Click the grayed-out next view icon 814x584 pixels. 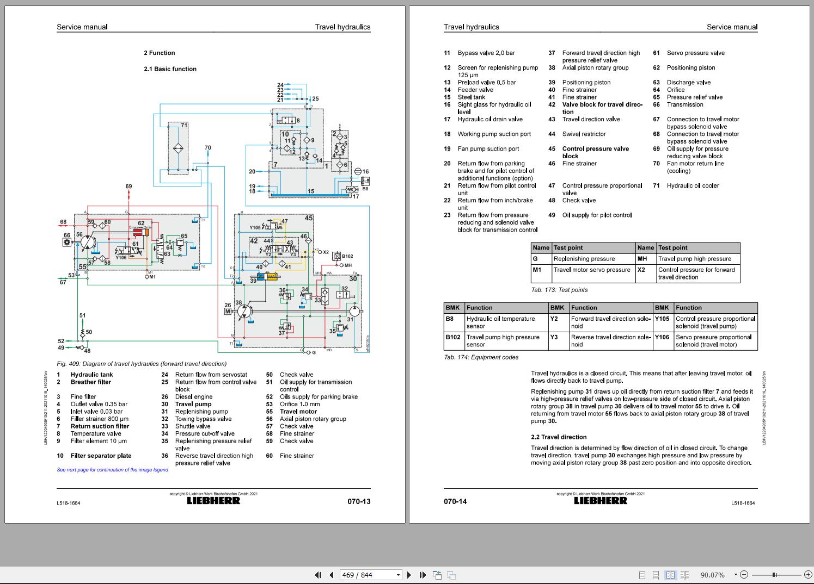point(451,575)
